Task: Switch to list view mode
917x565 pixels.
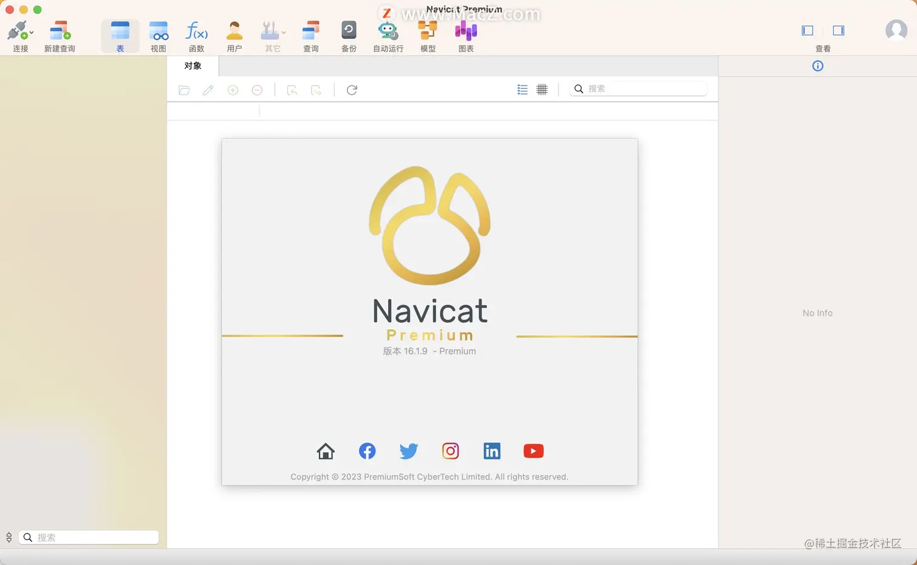Action: (522, 89)
